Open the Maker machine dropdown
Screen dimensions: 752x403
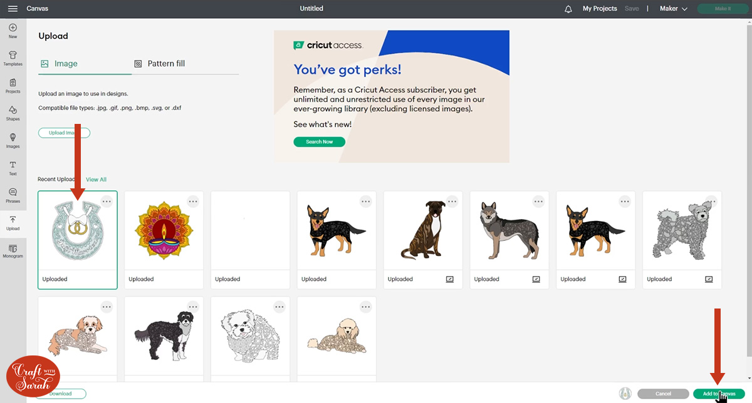click(674, 9)
